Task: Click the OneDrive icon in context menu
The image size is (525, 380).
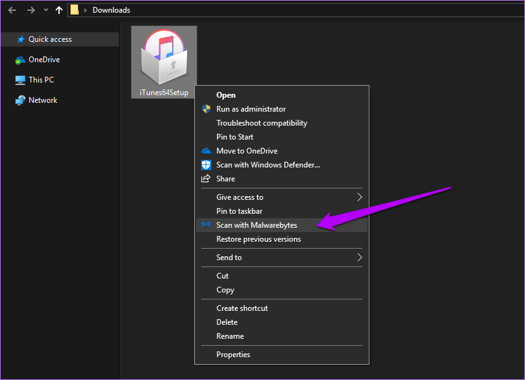Action: coord(206,151)
